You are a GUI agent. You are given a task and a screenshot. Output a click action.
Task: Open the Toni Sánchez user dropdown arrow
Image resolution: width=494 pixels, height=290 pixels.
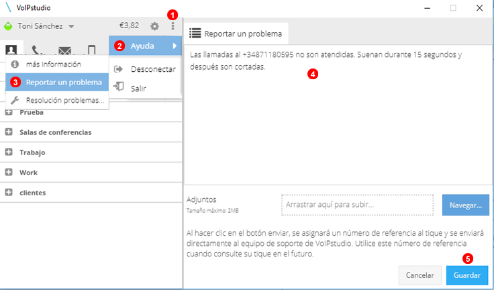pyautogui.click(x=72, y=26)
